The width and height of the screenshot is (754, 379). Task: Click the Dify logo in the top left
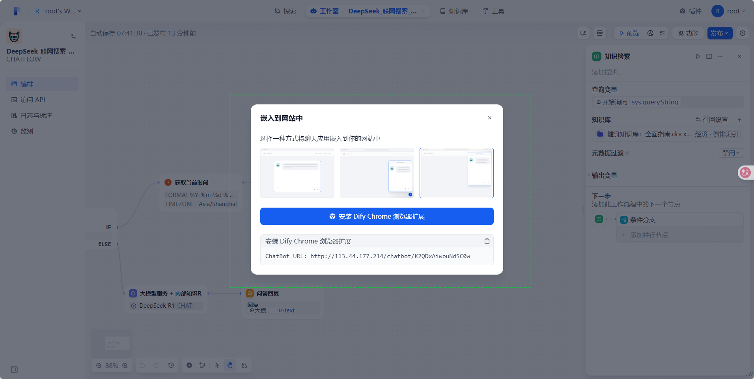coord(16,11)
